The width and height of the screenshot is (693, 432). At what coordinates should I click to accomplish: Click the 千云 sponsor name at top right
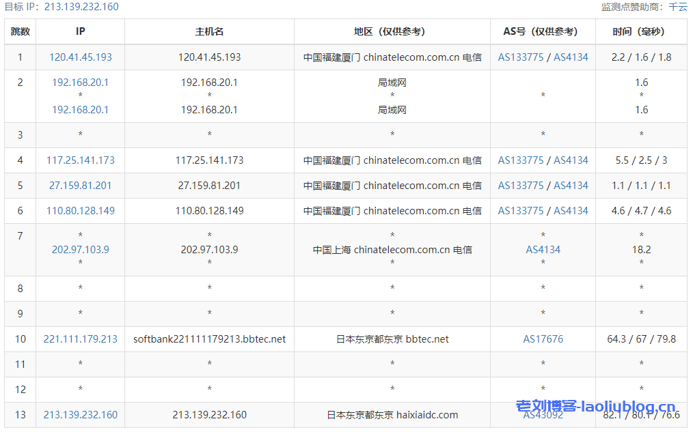(x=678, y=7)
